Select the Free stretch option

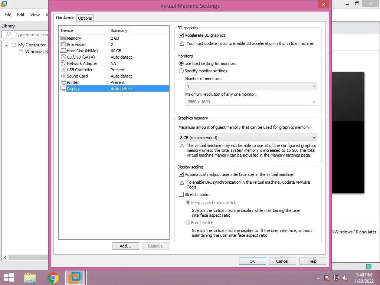click(x=188, y=223)
